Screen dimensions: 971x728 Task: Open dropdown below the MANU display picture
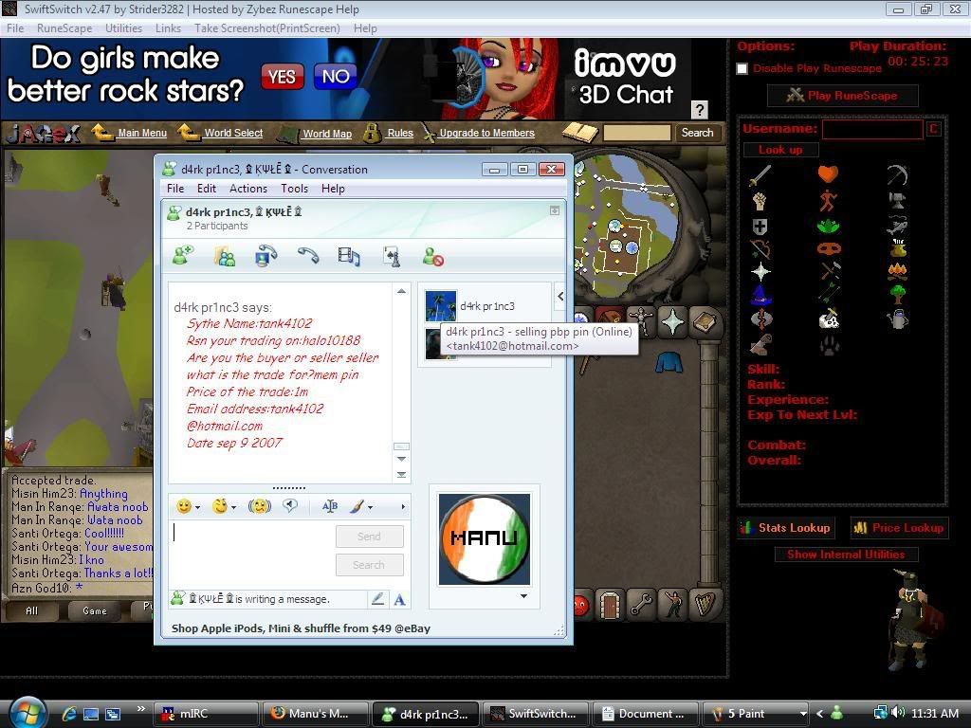[x=523, y=596]
